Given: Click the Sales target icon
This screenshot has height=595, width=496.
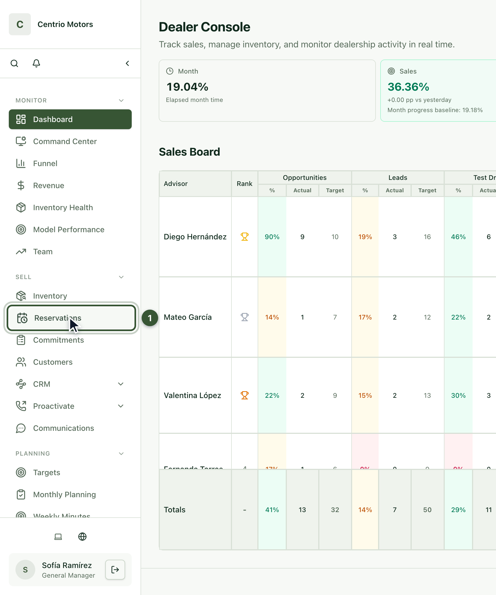Looking at the screenshot, I should click(x=391, y=71).
